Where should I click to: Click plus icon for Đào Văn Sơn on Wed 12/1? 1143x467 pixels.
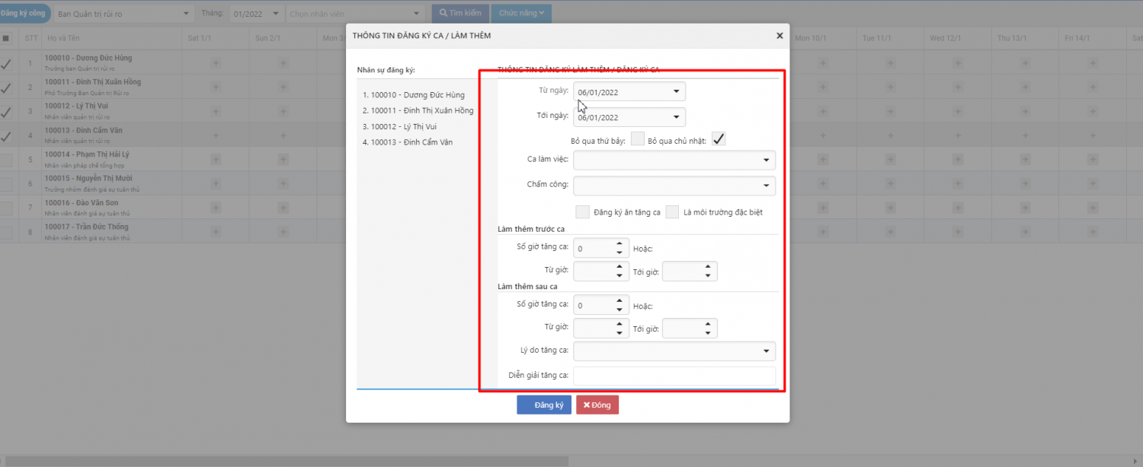[x=956, y=208]
